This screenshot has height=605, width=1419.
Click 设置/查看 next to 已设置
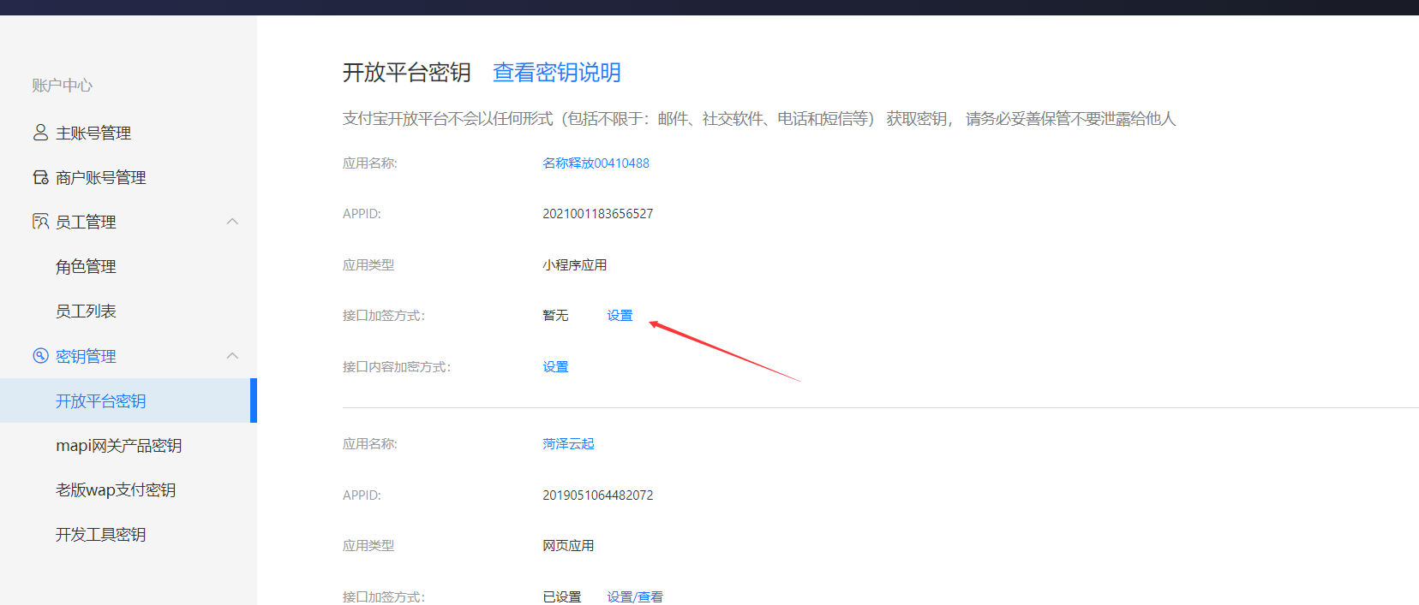tap(635, 596)
